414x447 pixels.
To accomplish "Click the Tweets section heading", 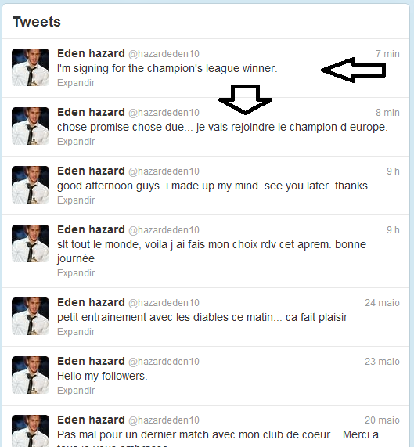I will (x=37, y=22).
